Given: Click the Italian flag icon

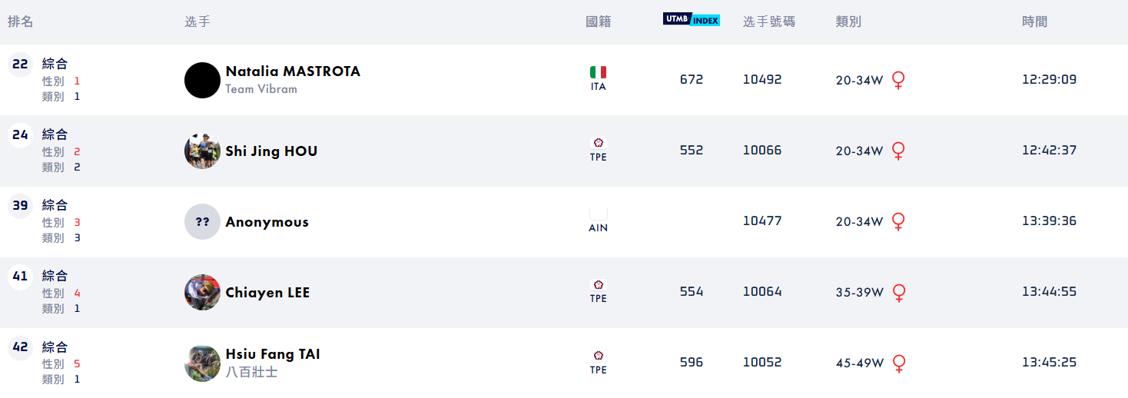Looking at the screenshot, I should 598,72.
